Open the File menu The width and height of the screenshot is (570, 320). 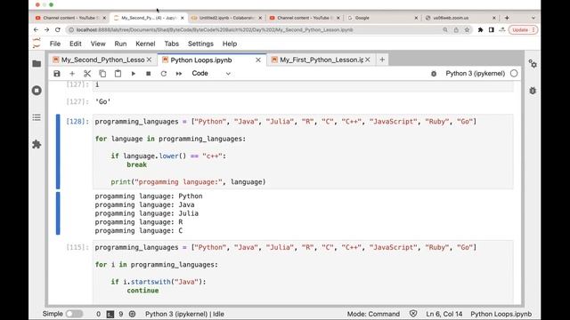coord(55,44)
